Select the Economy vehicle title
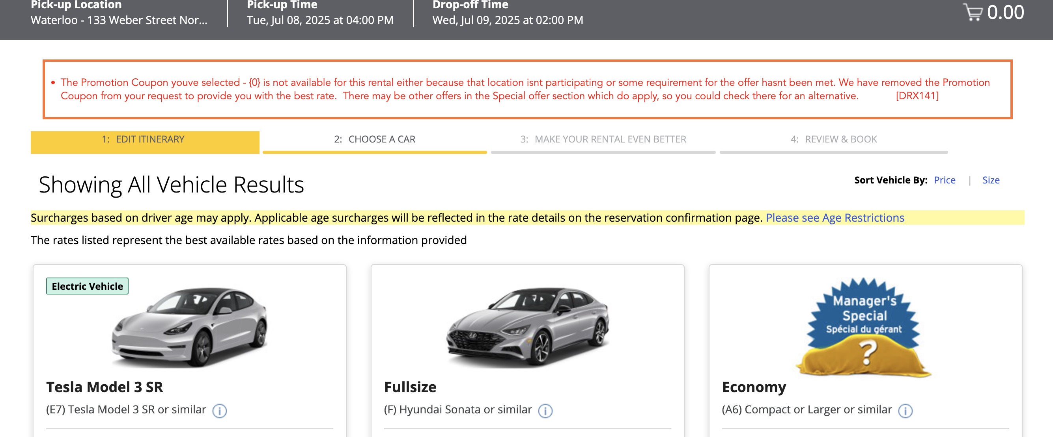The height and width of the screenshot is (437, 1053). coord(754,387)
